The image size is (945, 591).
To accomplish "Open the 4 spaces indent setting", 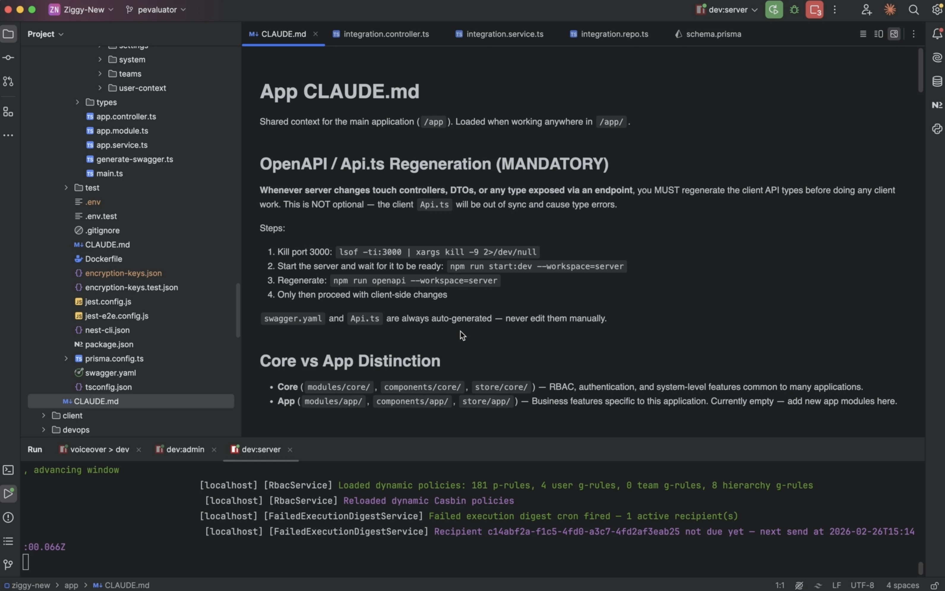I will tap(903, 585).
